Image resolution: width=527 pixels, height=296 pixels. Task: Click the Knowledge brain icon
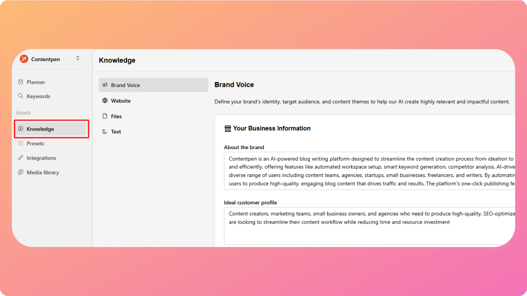click(20, 129)
